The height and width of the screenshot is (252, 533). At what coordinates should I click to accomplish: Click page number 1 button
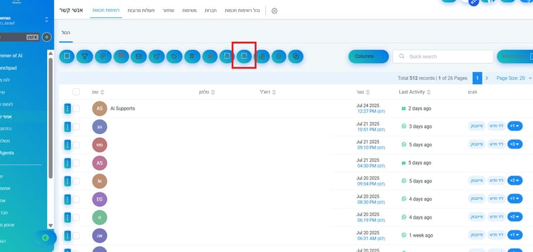tap(477, 78)
